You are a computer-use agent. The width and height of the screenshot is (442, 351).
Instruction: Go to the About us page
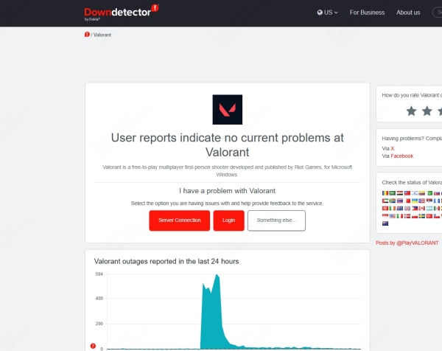(x=408, y=13)
